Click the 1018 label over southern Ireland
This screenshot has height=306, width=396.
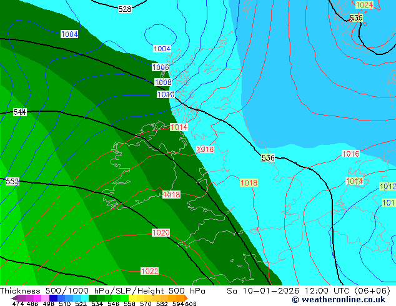coord(172,194)
